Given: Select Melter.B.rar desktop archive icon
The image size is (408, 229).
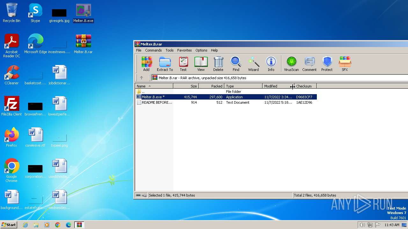Looking at the screenshot, I should (x=83, y=44).
